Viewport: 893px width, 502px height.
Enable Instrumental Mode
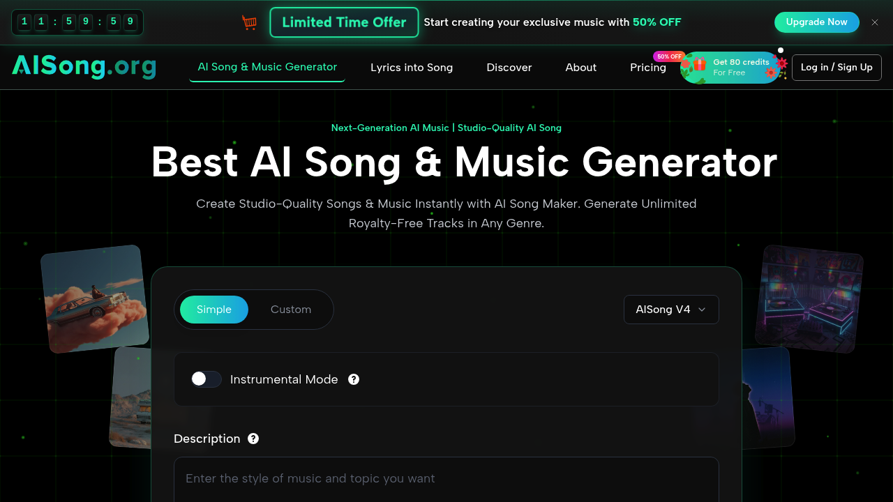[206, 379]
